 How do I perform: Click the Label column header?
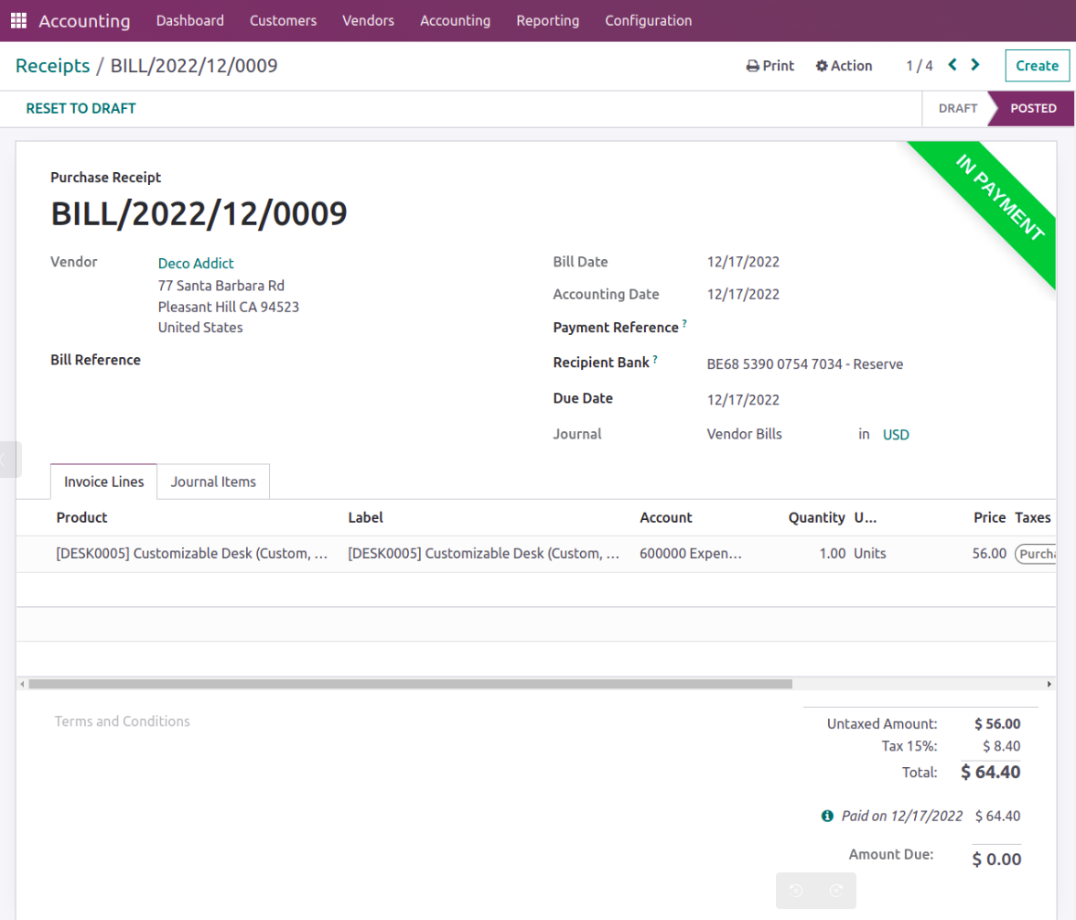coord(365,518)
